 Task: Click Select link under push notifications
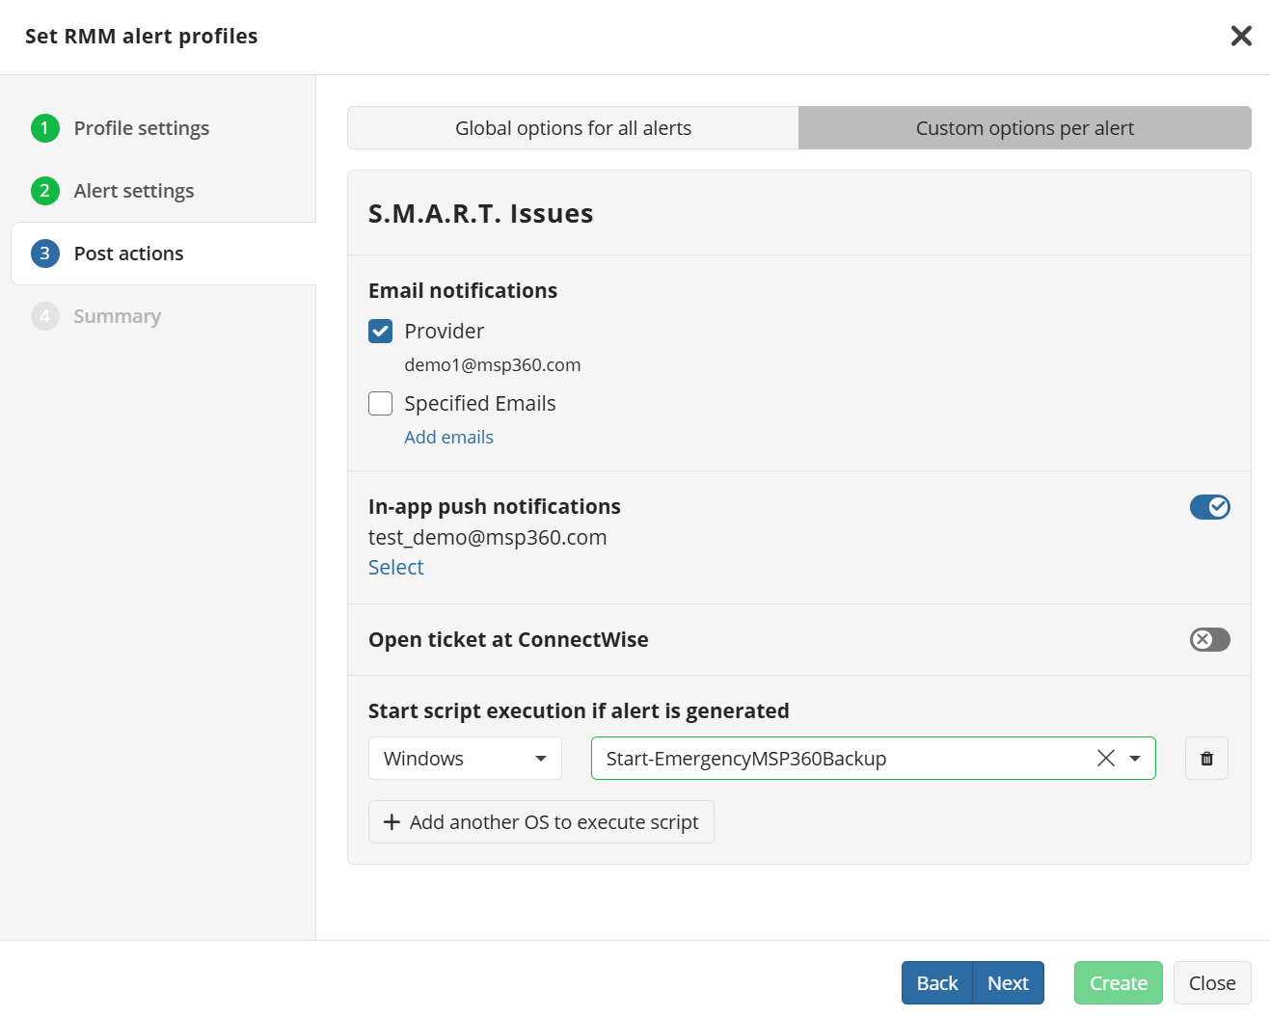click(x=395, y=568)
